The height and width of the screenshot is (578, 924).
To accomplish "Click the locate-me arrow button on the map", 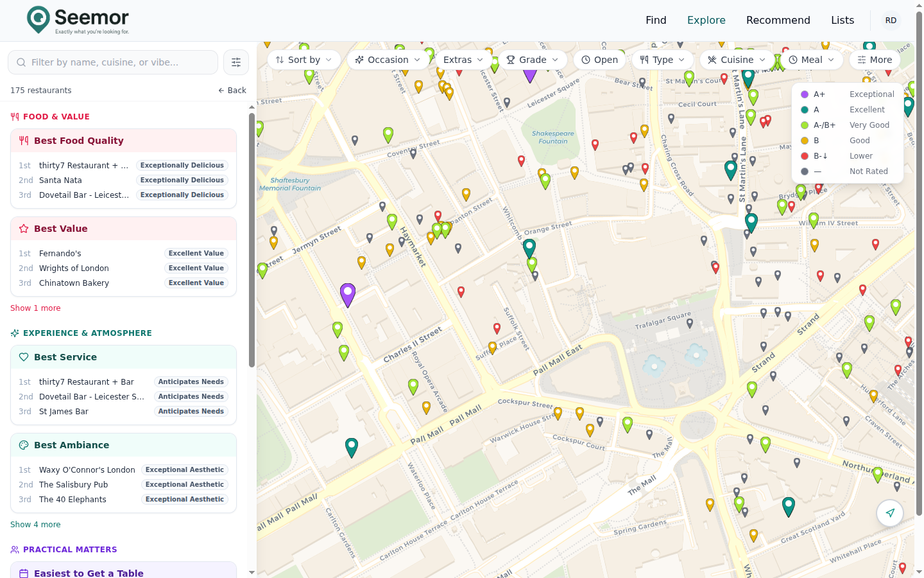I will coord(890,513).
